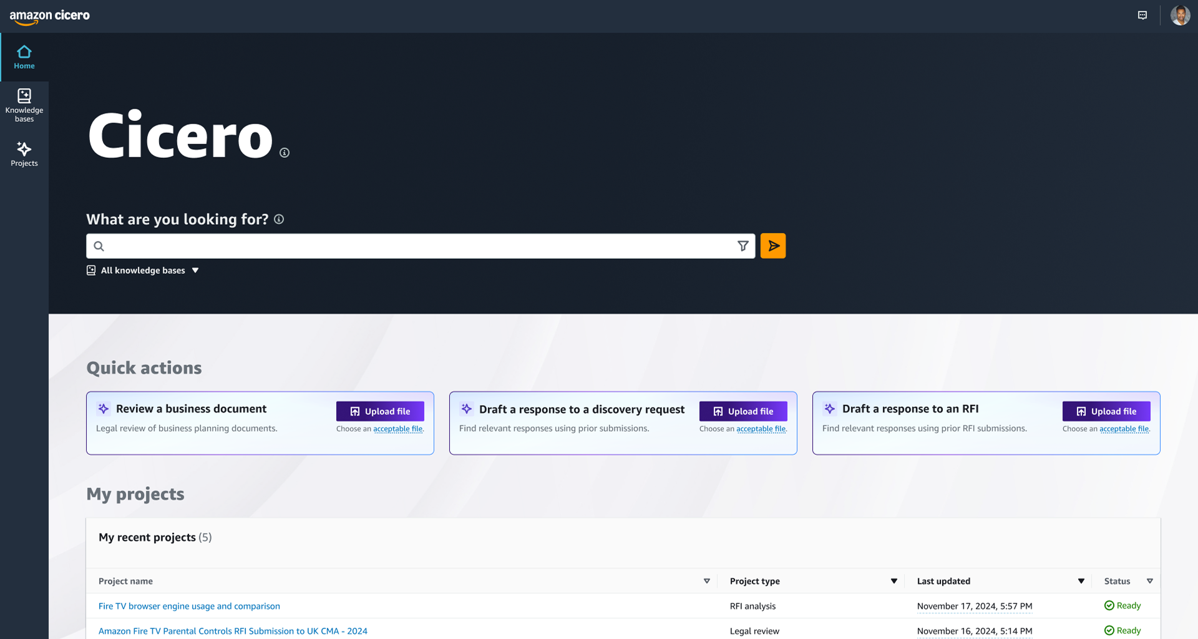The height and width of the screenshot is (639, 1198).
Task: Go to Home in the sidebar
Action: [x=24, y=57]
